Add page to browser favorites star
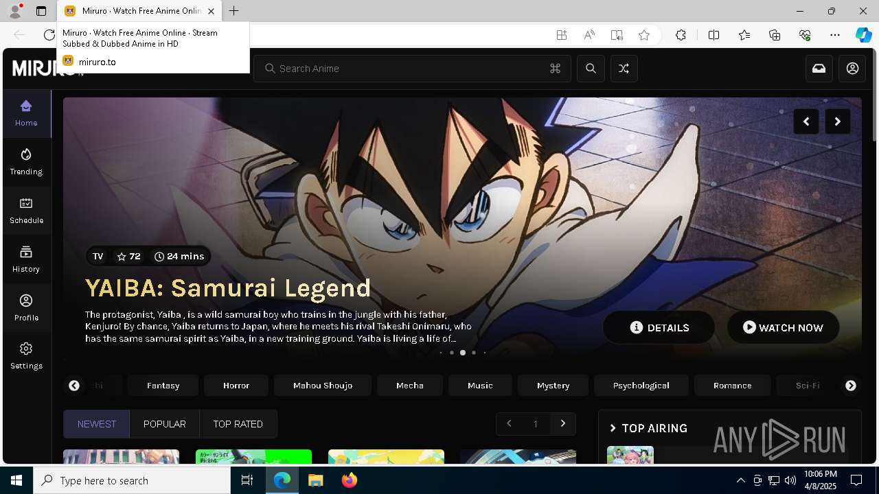This screenshot has width=879, height=494. pos(644,35)
